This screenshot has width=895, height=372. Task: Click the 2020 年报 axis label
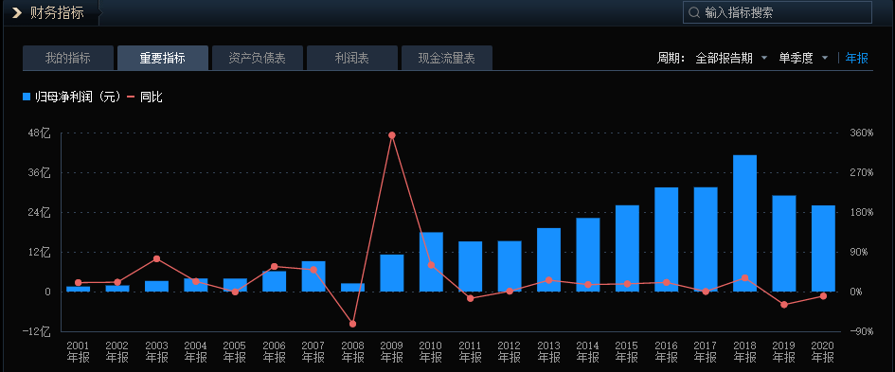(823, 351)
